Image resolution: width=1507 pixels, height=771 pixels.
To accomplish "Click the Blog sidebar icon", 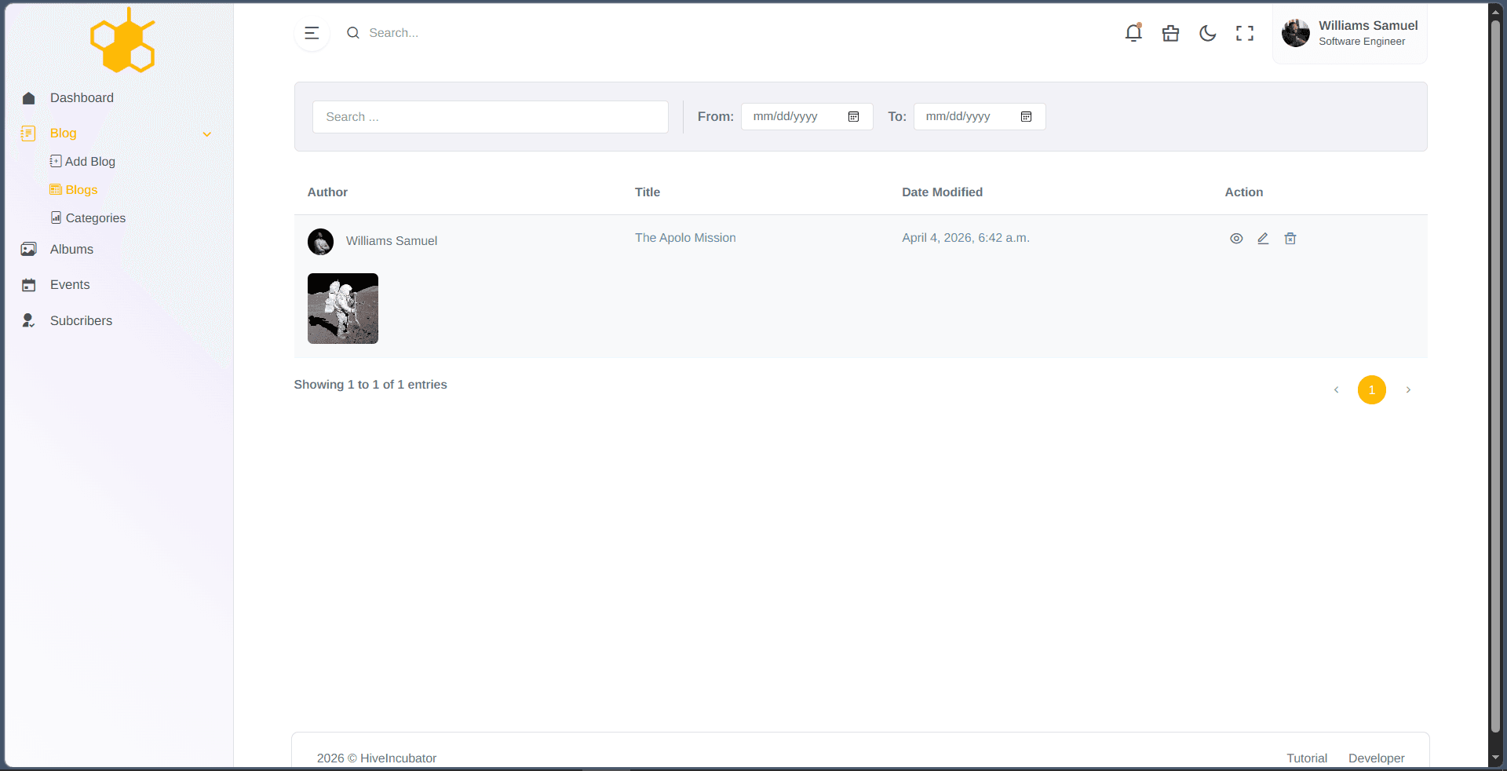I will pos(28,133).
